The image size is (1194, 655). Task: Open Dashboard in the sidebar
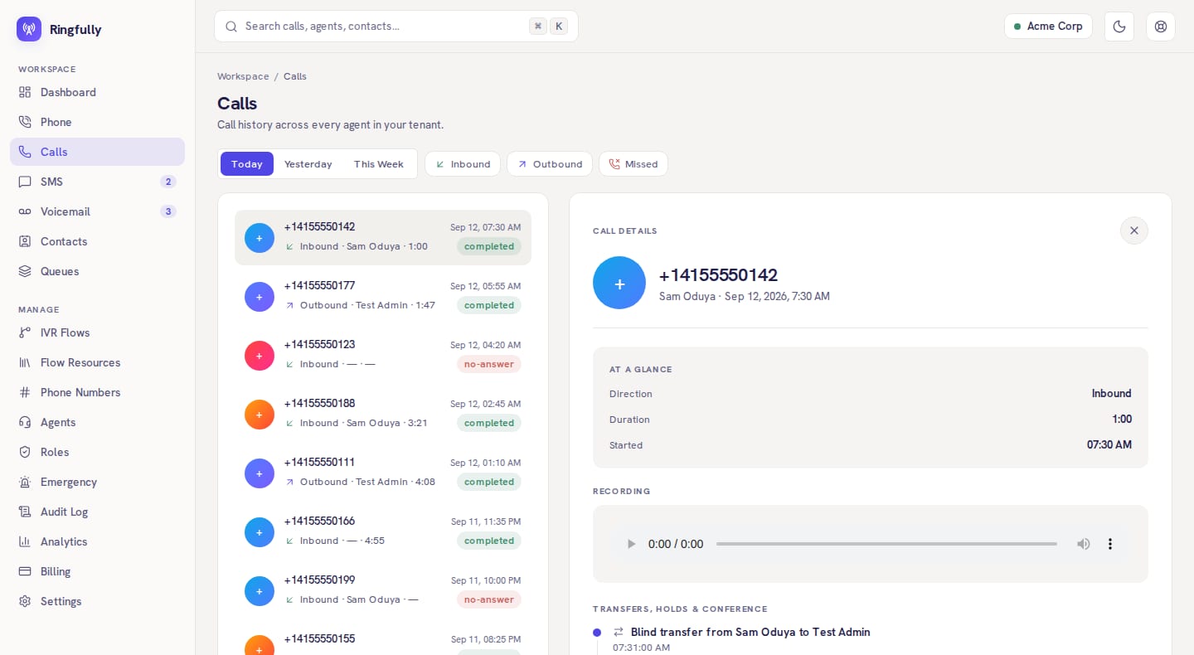[97, 92]
